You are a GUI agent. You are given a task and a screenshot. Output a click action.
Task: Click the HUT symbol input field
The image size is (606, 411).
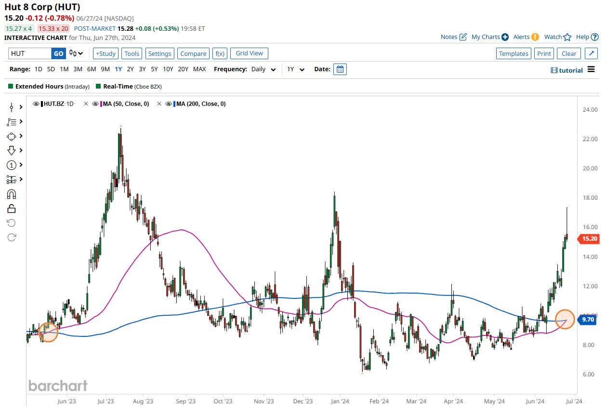tap(30, 53)
